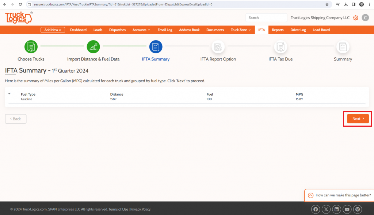Screen dimensions: 374x215
Task: Click the final Summary step icon
Action: (x=343, y=47)
